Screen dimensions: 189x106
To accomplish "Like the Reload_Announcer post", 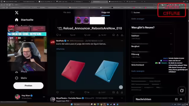I will click(85, 35).
